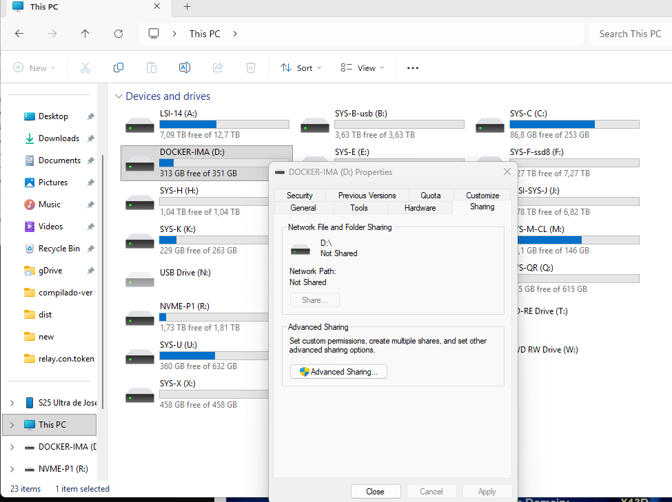Screen dimensions: 672x502
Task: Click the Advanced Sharing button
Action: (x=338, y=371)
